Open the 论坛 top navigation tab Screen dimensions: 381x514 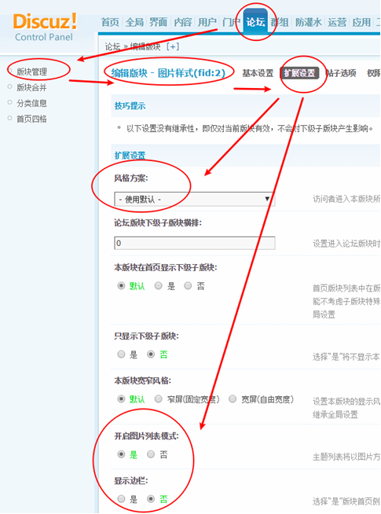[x=255, y=22]
